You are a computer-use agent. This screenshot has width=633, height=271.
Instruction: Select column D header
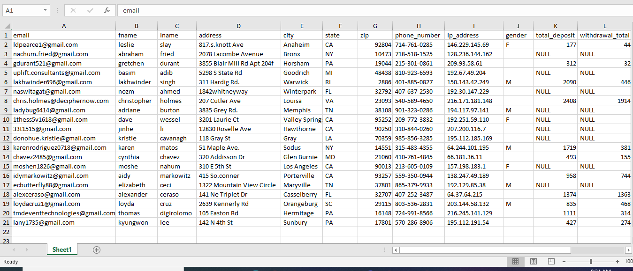[x=238, y=26]
